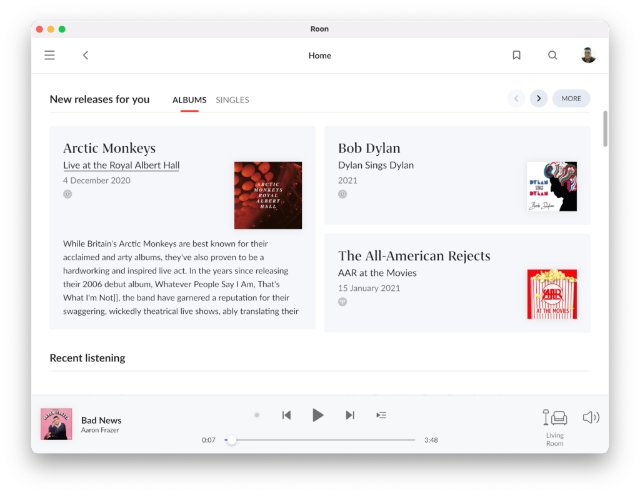Click the vertical scrollbar thumb
The width and height of the screenshot is (640, 495).
tap(605, 129)
